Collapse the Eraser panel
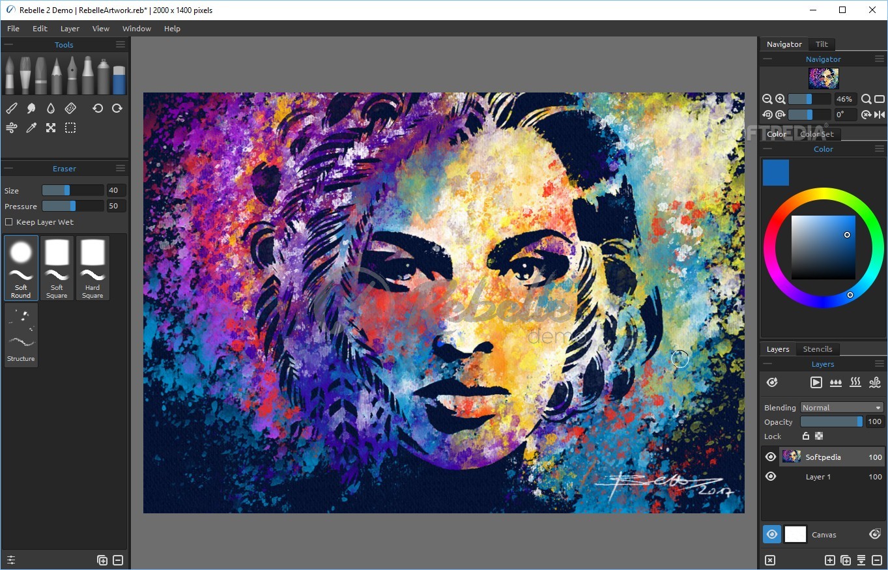Screen dimensions: 888x570 (8, 168)
